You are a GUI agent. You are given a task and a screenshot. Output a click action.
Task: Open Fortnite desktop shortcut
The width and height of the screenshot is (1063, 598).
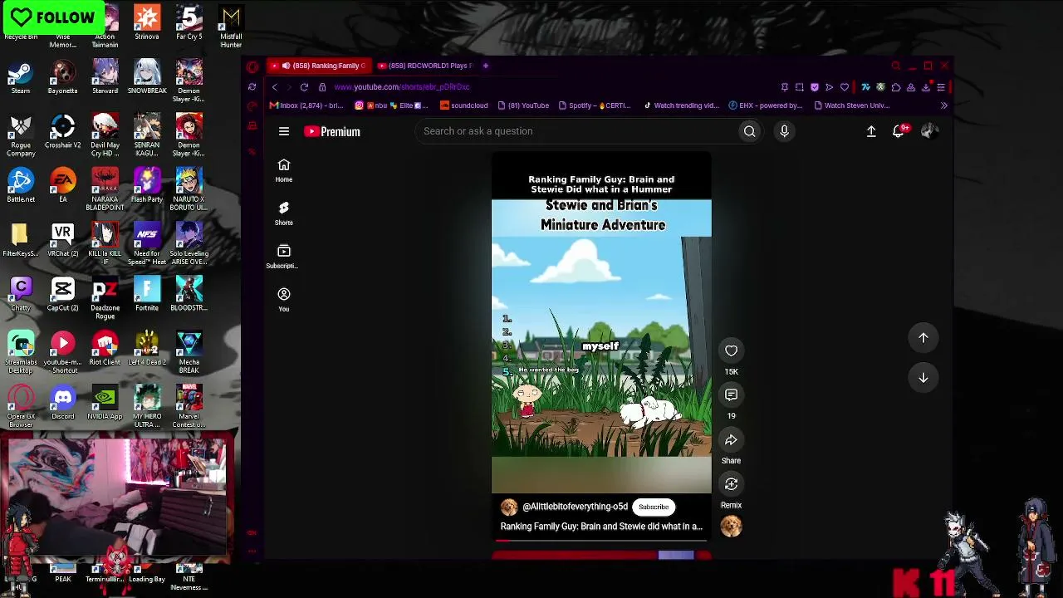click(147, 295)
